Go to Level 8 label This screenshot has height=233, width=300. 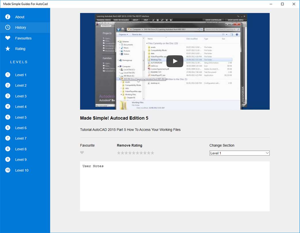click(x=21, y=149)
